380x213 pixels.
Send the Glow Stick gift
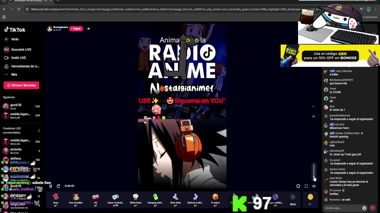(175, 200)
